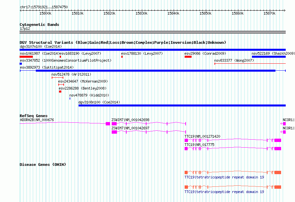This screenshot has height=202, width=295.
Task: Click the 15830k ruler tick label
Action: (142, 13)
